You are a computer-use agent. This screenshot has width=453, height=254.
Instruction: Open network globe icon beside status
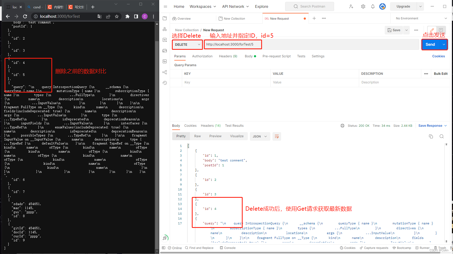342,126
